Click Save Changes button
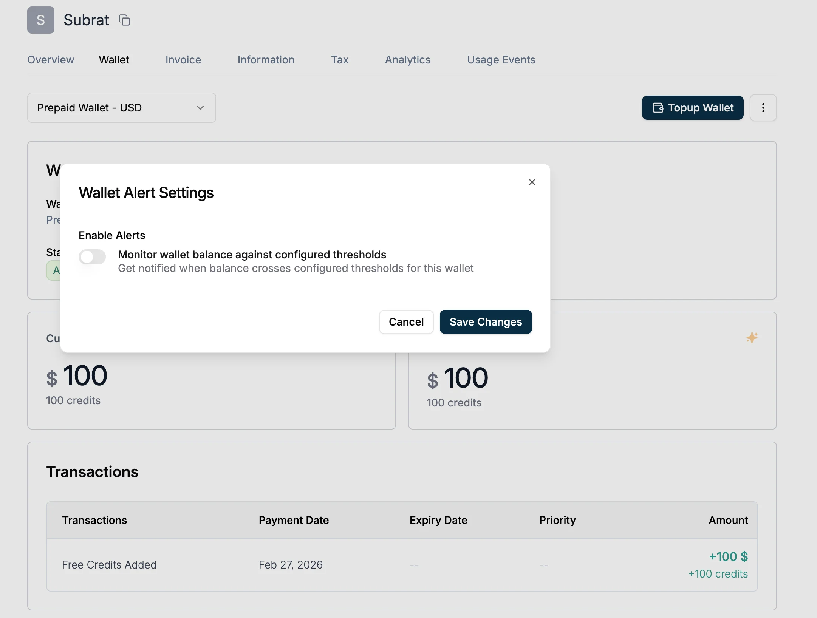Screen dimensions: 817x618 486,322
